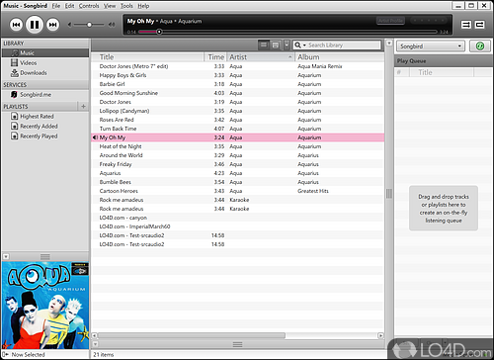Open the View menu
494x360 pixels.
[110, 6]
